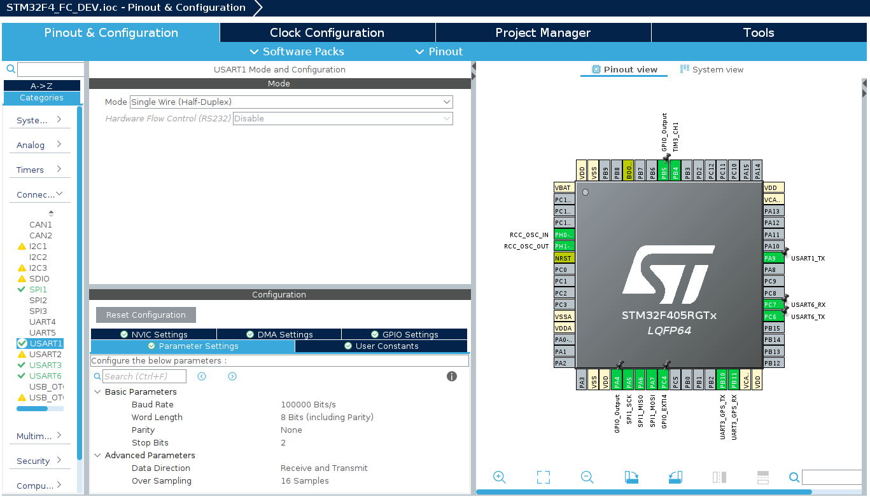Select SDIO in the connectivity list
This screenshot has height=497, width=870.
pyautogui.click(x=39, y=278)
